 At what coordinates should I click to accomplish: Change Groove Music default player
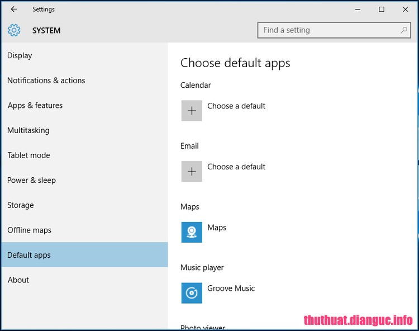[231, 288]
